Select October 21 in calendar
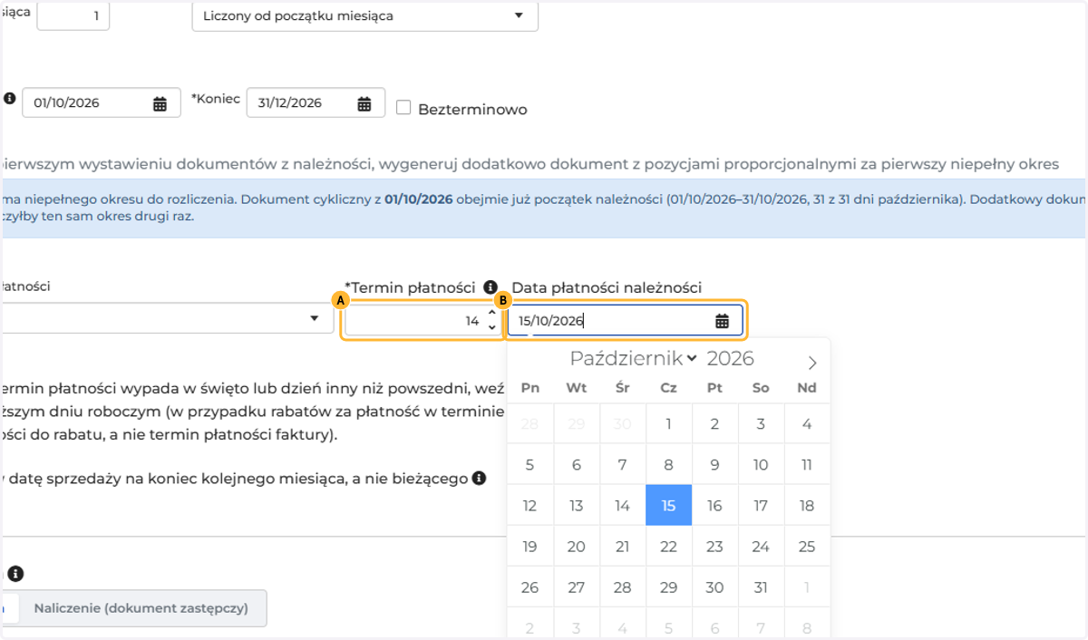Screen dimensions: 1088x640 click(622, 546)
